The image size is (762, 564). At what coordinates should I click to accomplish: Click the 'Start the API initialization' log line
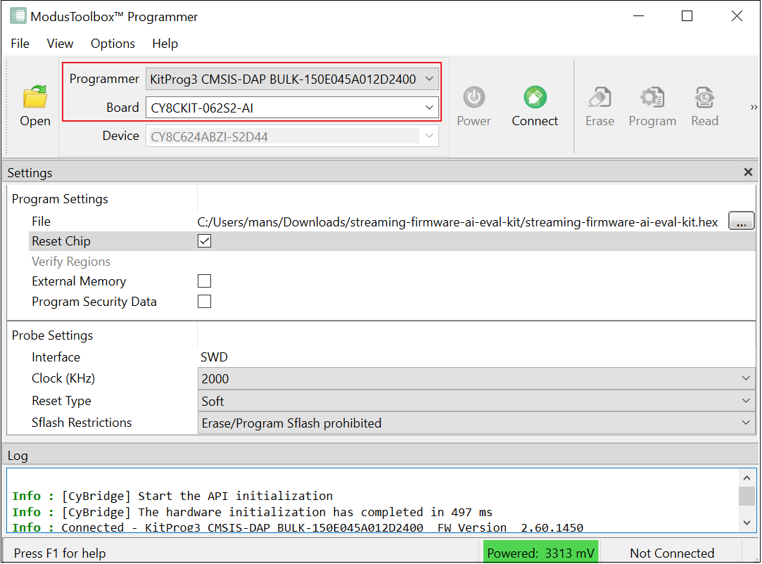click(x=172, y=496)
